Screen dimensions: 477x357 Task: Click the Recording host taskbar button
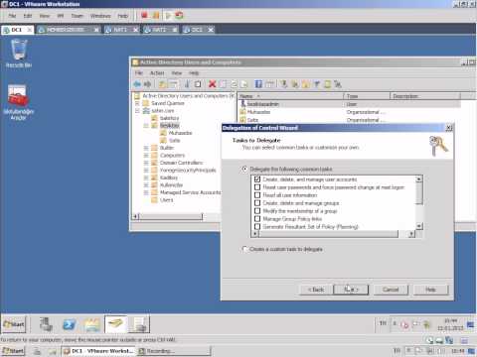173,351
